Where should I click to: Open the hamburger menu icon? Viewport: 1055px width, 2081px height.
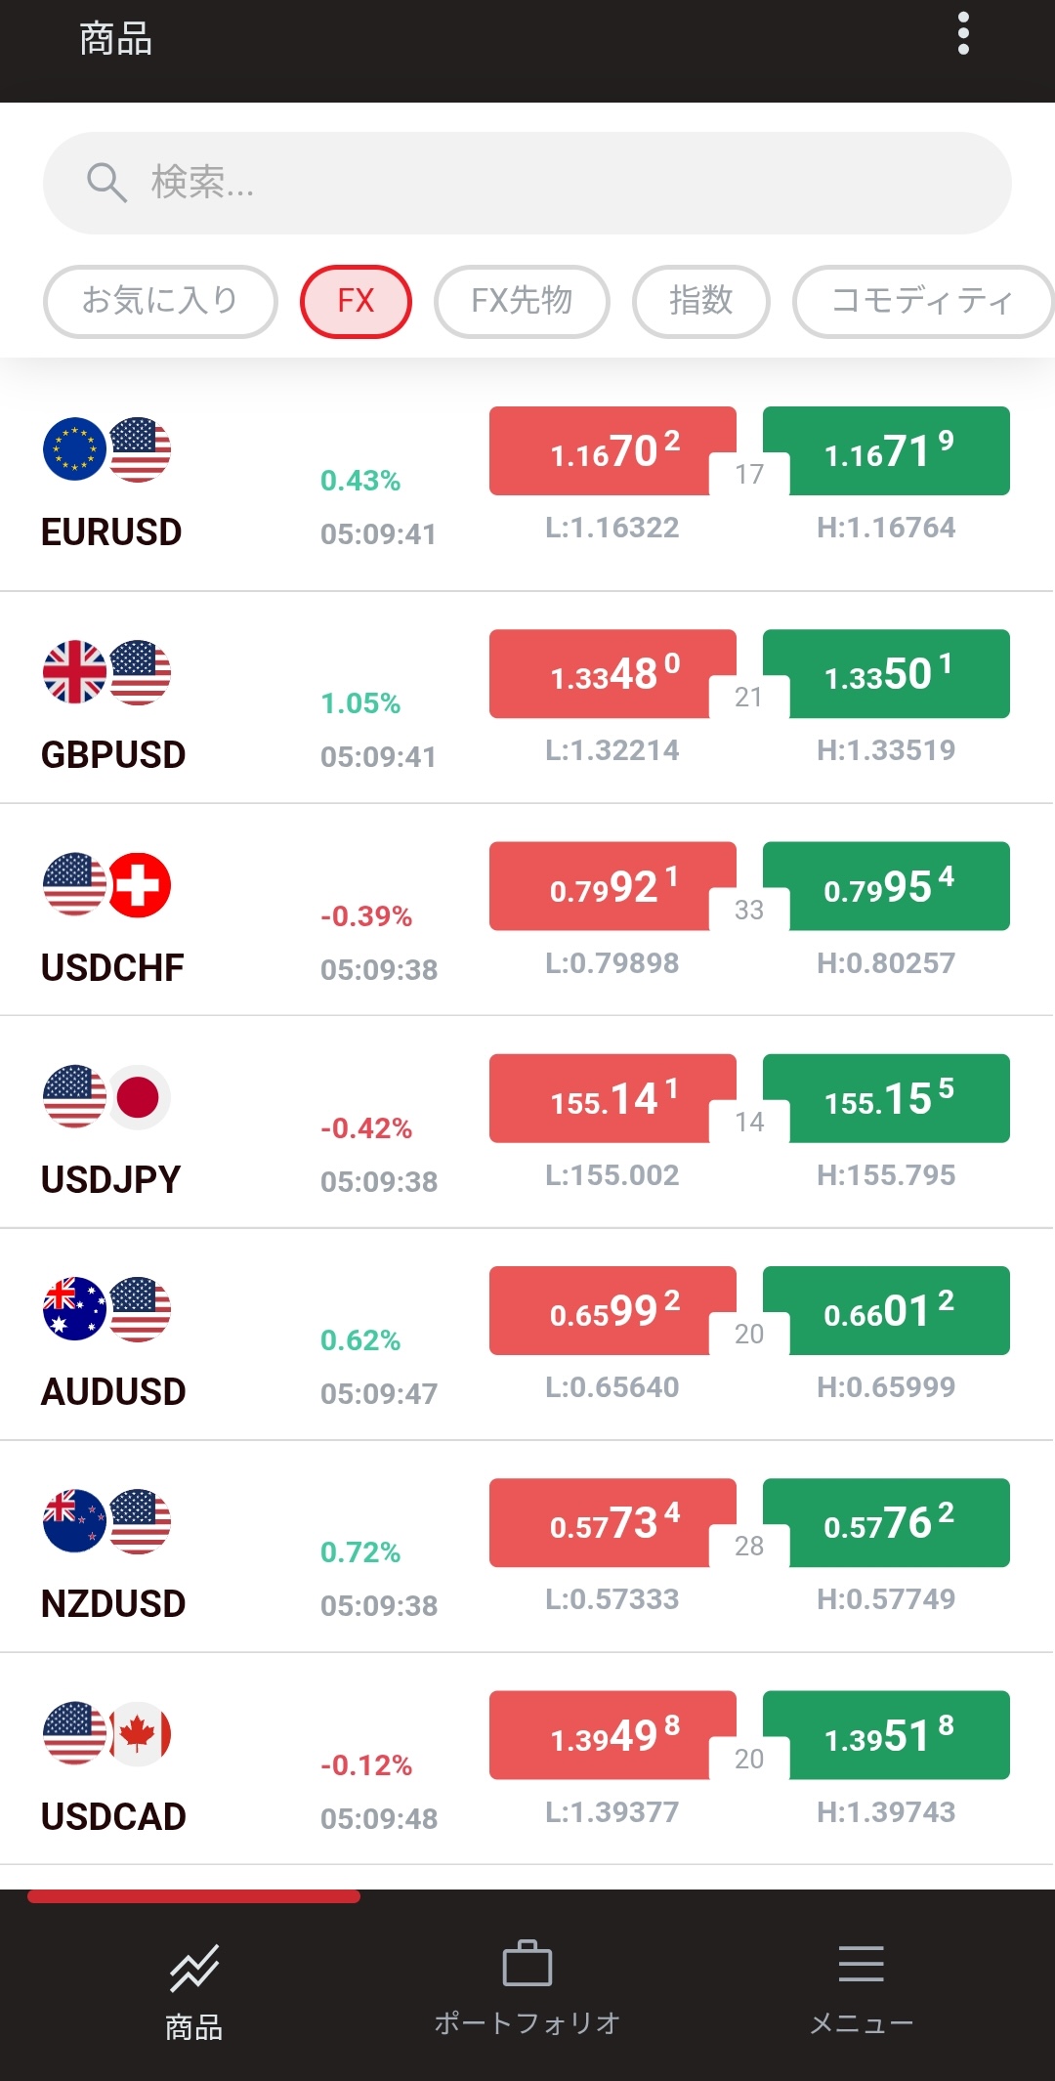861,1962
